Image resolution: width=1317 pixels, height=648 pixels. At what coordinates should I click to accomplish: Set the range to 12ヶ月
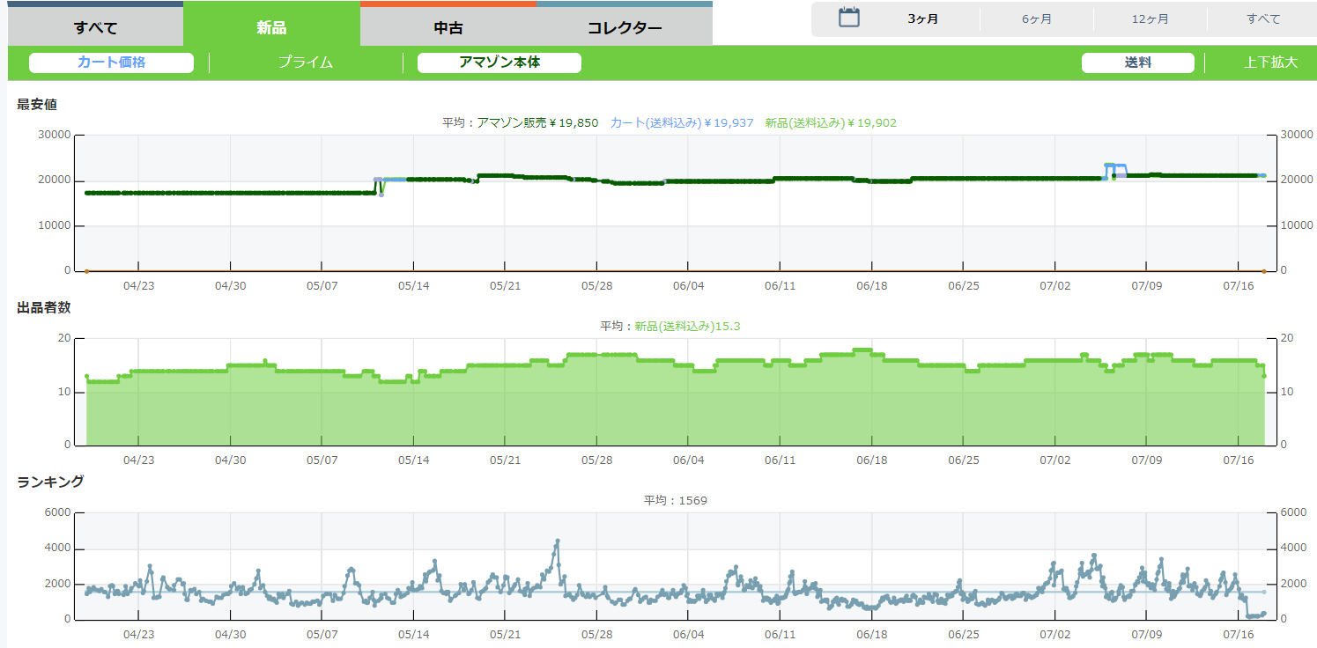[x=1150, y=18]
